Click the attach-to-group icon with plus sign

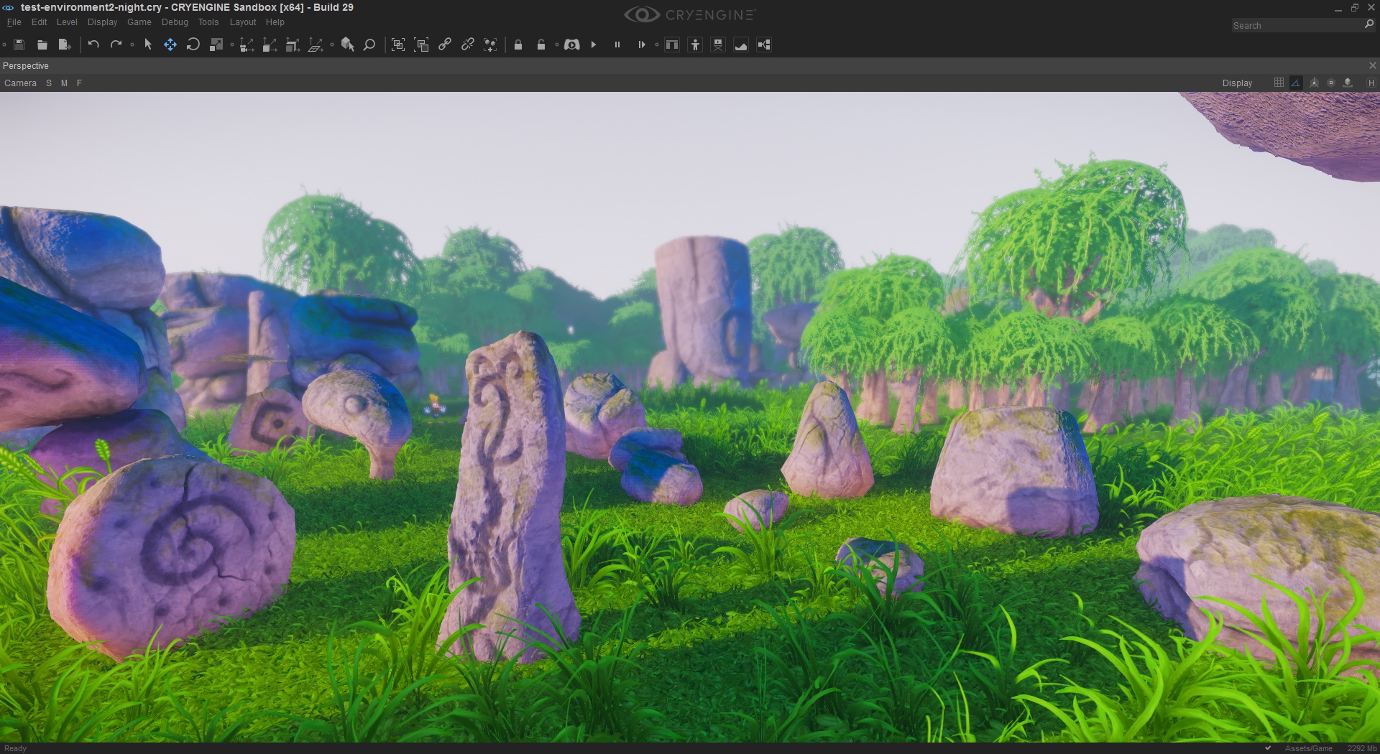point(490,45)
